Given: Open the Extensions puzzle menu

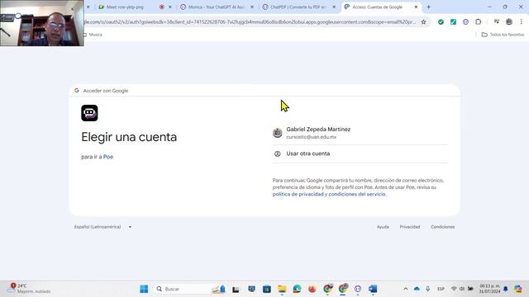Looking at the screenshot, I should (478, 22).
